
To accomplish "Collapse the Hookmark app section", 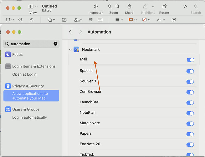I will [70, 50].
